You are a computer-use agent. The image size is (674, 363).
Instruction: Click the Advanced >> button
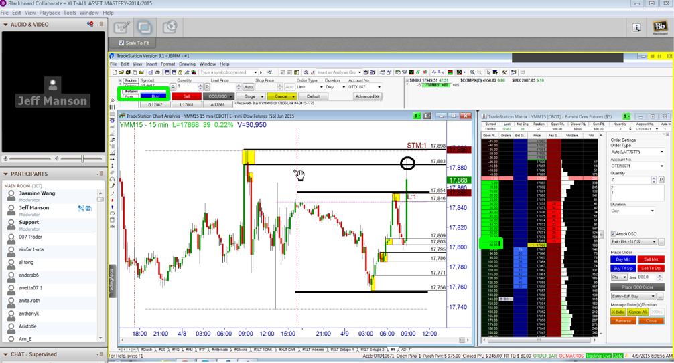[x=367, y=96]
